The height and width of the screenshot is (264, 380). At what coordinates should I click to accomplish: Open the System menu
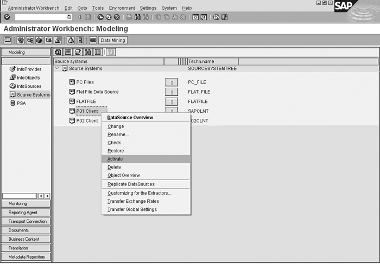click(169, 8)
